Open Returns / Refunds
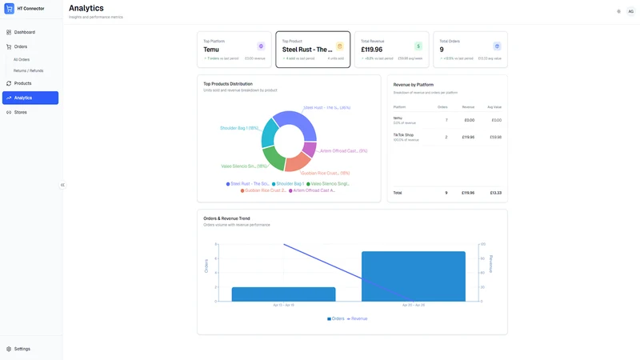The height and width of the screenshot is (360, 640). tap(28, 70)
